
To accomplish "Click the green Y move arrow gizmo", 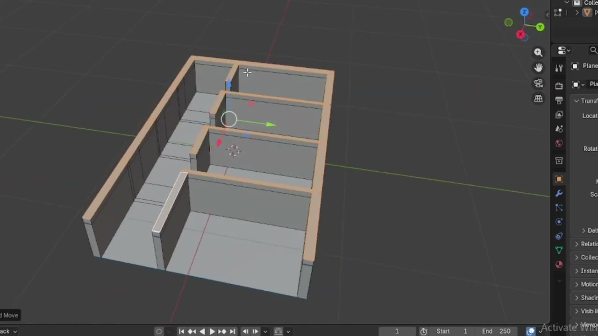I will 271,124.
